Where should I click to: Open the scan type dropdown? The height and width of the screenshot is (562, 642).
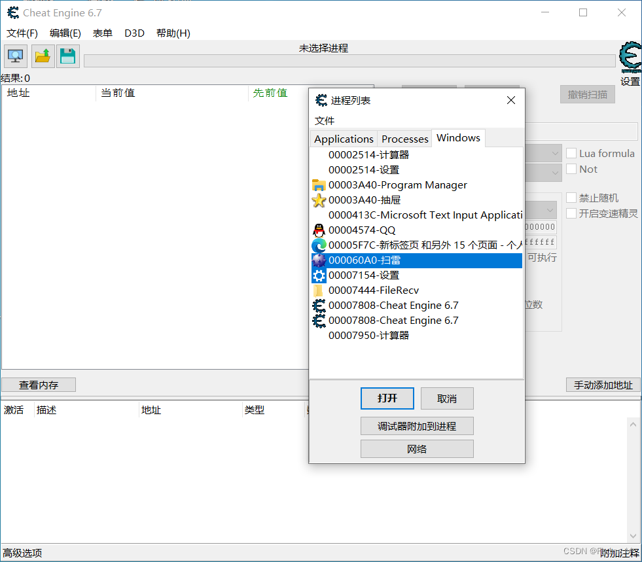coord(555,153)
